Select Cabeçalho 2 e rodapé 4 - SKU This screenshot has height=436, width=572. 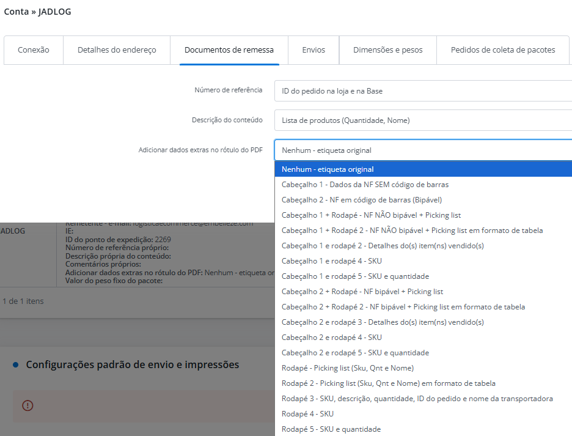[423, 338]
